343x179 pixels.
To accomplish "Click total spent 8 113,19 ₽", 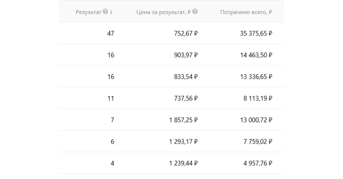I will (x=258, y=98).
